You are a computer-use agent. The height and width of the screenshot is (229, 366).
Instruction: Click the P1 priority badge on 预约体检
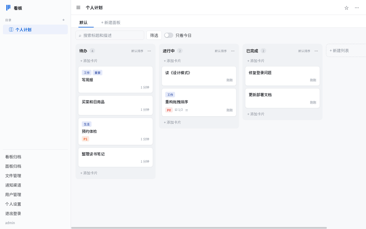coord(85,139)
